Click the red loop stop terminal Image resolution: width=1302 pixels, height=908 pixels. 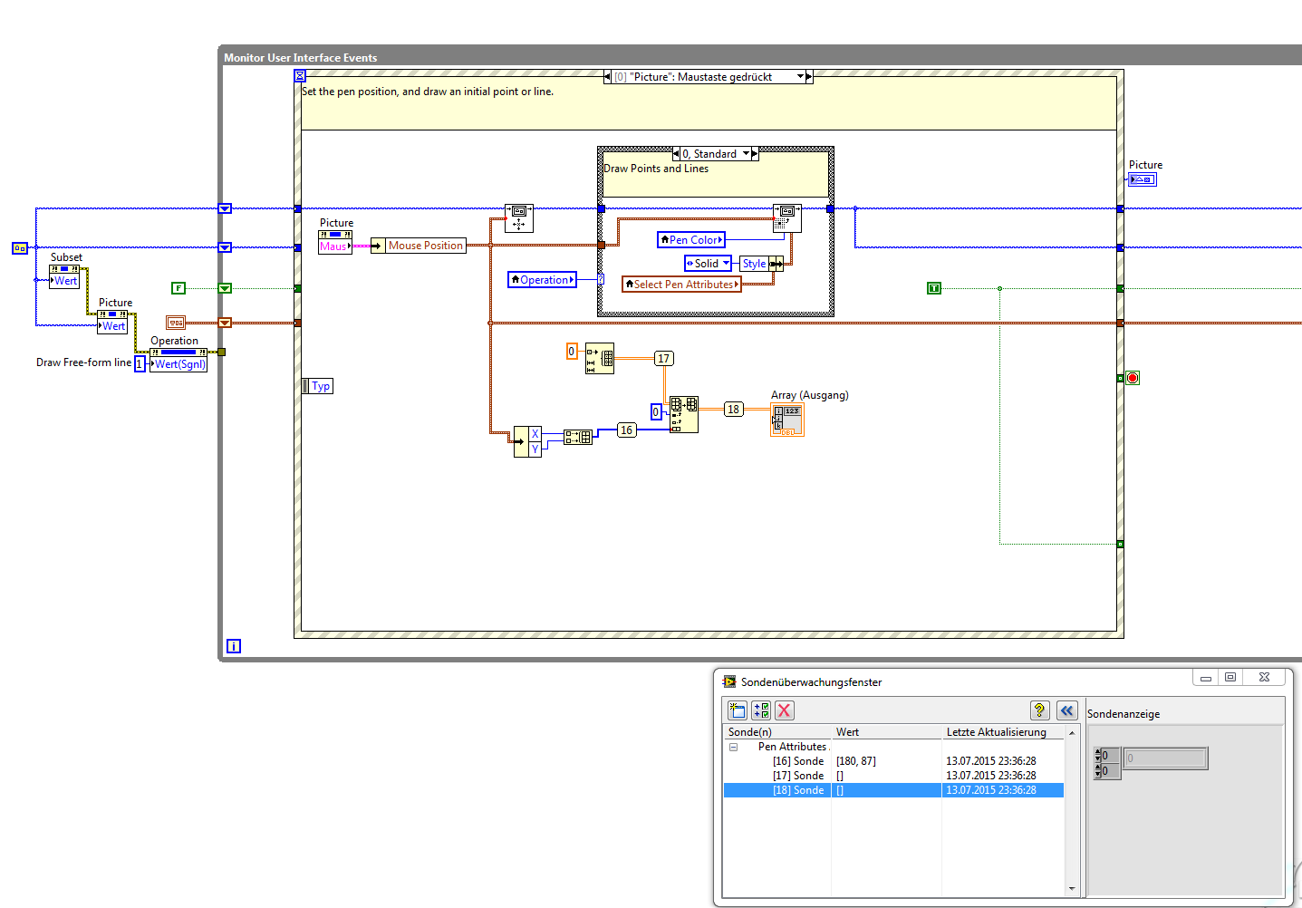coord(1132,378)
